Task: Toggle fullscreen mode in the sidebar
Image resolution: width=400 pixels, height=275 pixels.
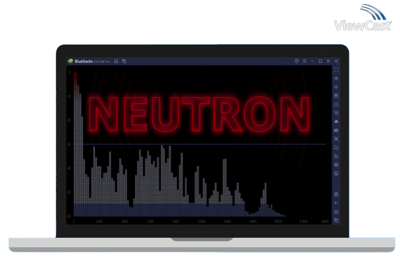Action: tap(336, 70)
